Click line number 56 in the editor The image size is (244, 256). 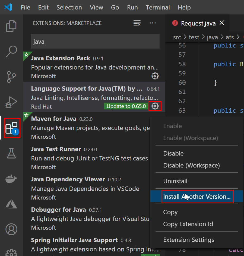(182, 45)
